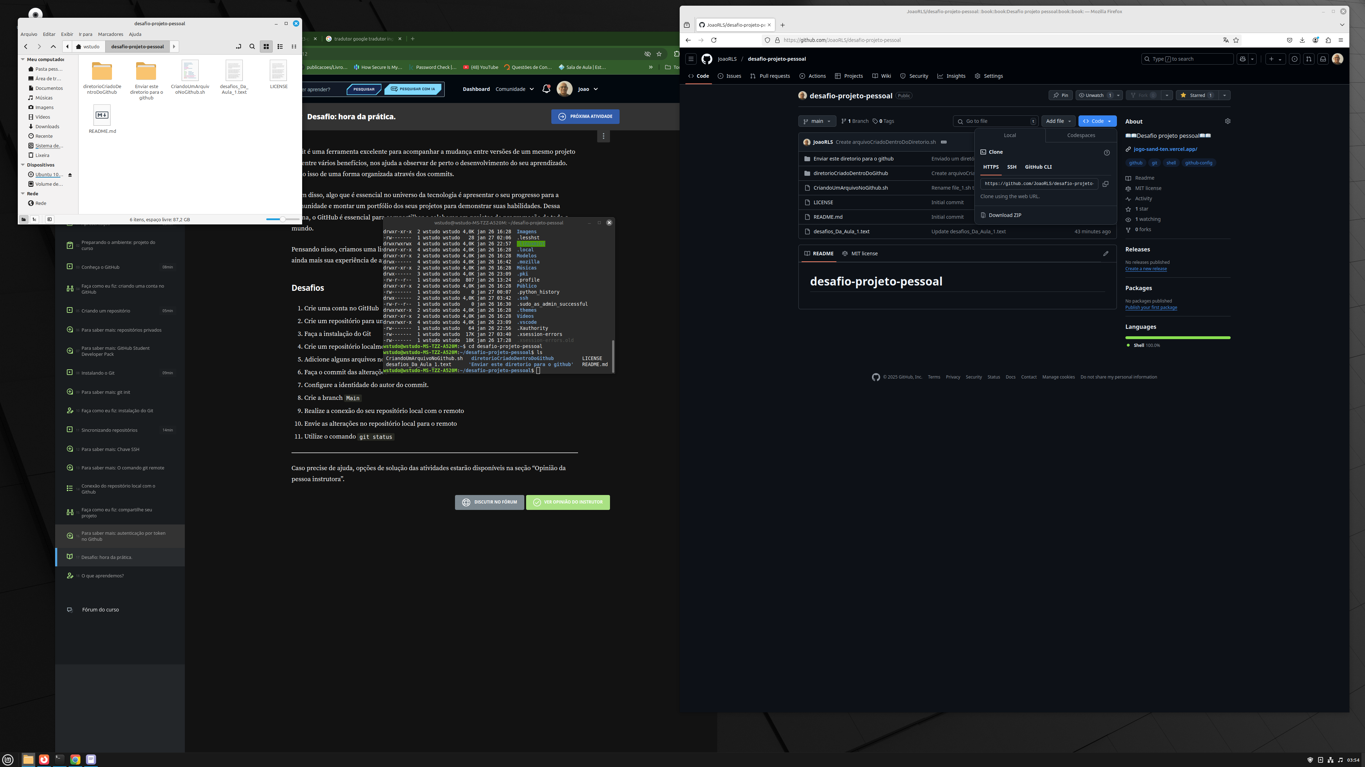Open Firefox translate page icon
The width and height of the screenshot is (1365, 767).
coord(1226,40)
